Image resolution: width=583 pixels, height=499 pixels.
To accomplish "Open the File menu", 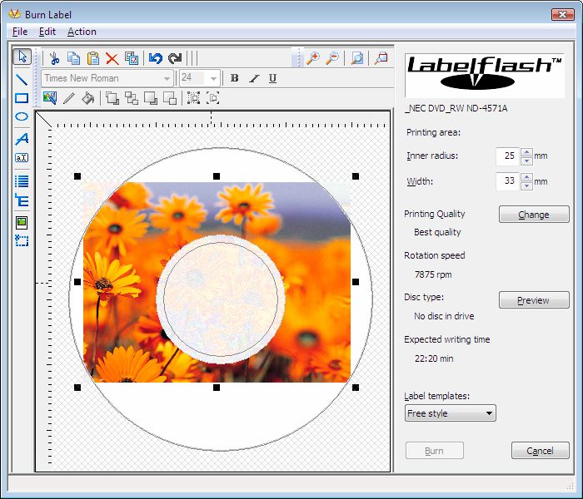I will [20, 32].
